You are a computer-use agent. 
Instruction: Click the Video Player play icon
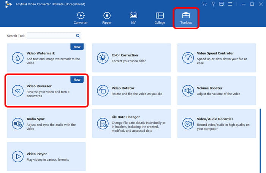(x=17, y=156)
